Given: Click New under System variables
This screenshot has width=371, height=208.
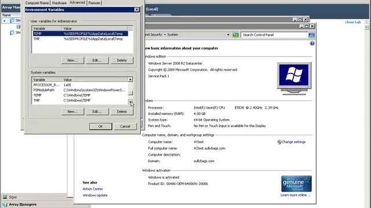Looking at the screenshot, I should [72, 112].
